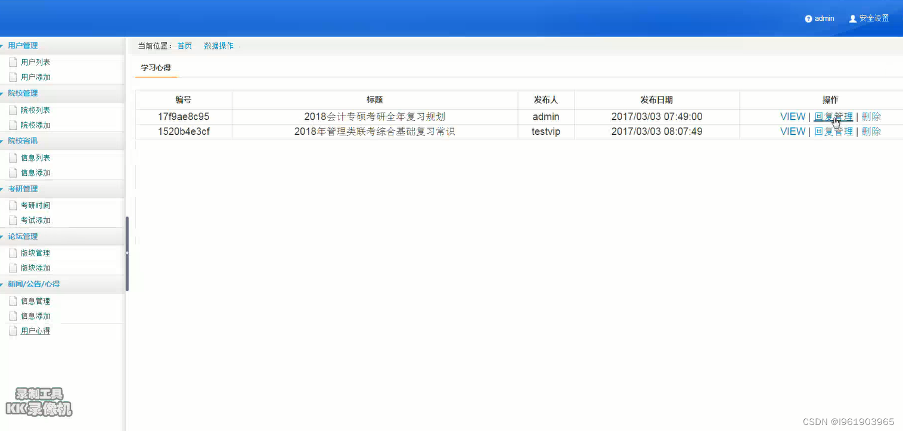Click the 编号 column header
903x431 pixels.
[x=184, y=100]
